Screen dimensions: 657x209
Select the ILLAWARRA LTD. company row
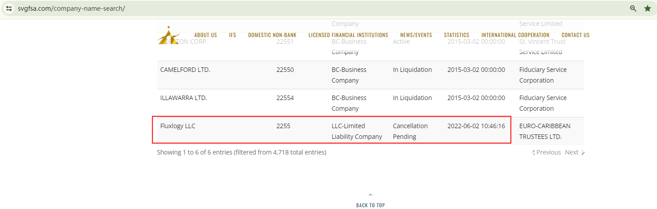(183, 98)
